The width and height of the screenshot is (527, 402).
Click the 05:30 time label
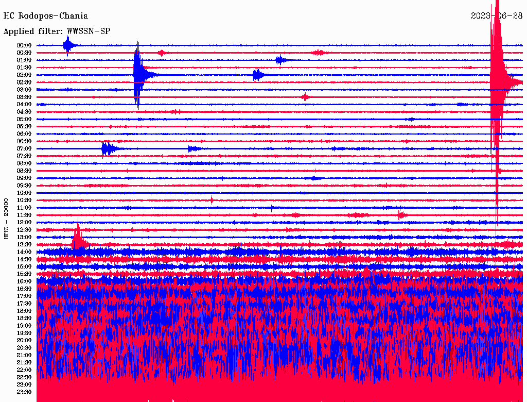(24, 127)
